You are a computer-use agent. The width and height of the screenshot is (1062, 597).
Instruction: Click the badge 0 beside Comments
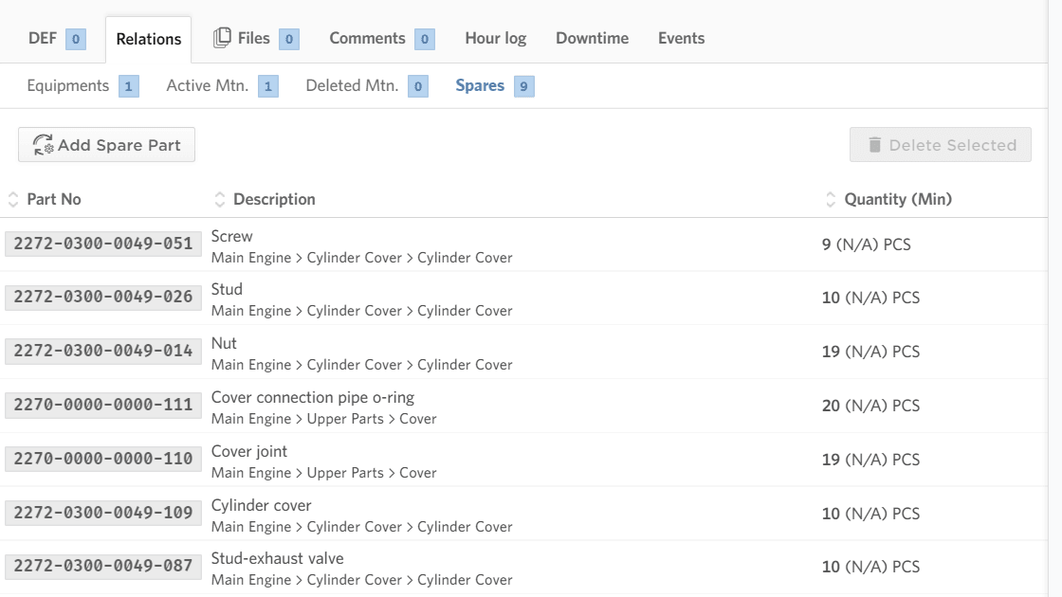point(424,39)
